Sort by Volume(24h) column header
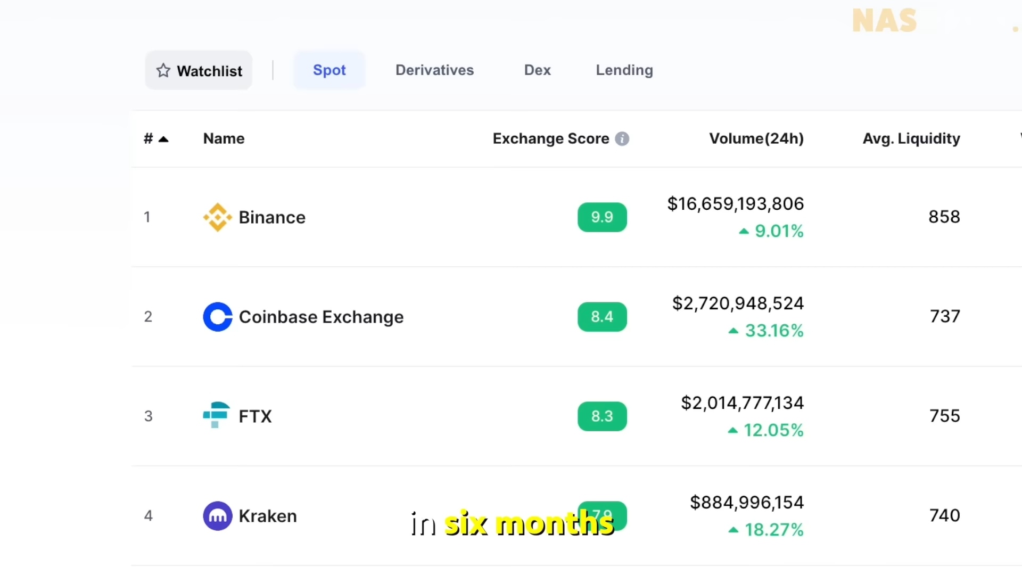The width and height of the screenshot is (1022, 575). [x=756, y=139]
